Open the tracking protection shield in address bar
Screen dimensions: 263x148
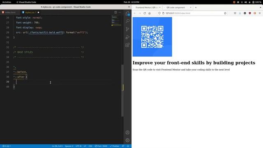(159, 13)
